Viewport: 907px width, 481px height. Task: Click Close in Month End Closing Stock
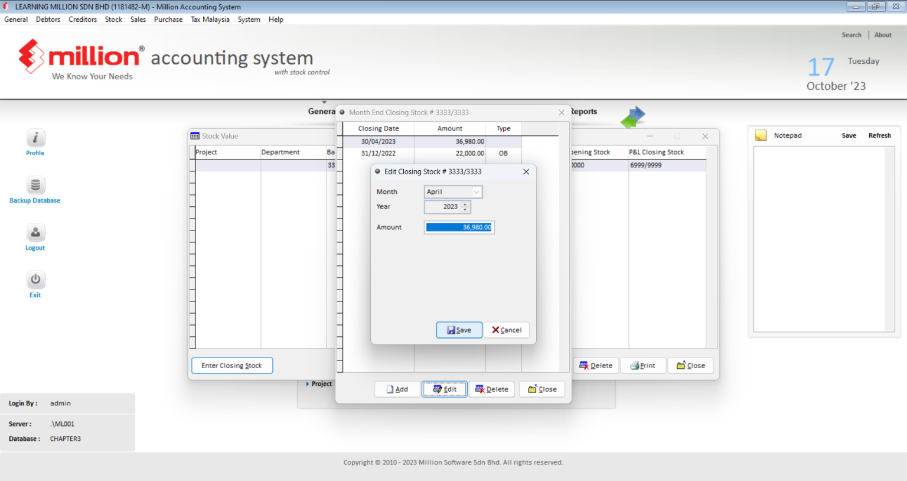pos(542,389)
